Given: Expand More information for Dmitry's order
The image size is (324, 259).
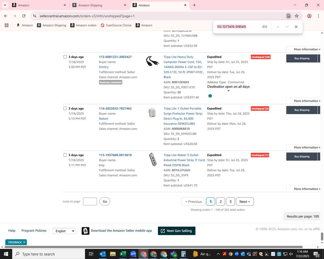Looking at the screenshot, I should (x=307, y=101).
